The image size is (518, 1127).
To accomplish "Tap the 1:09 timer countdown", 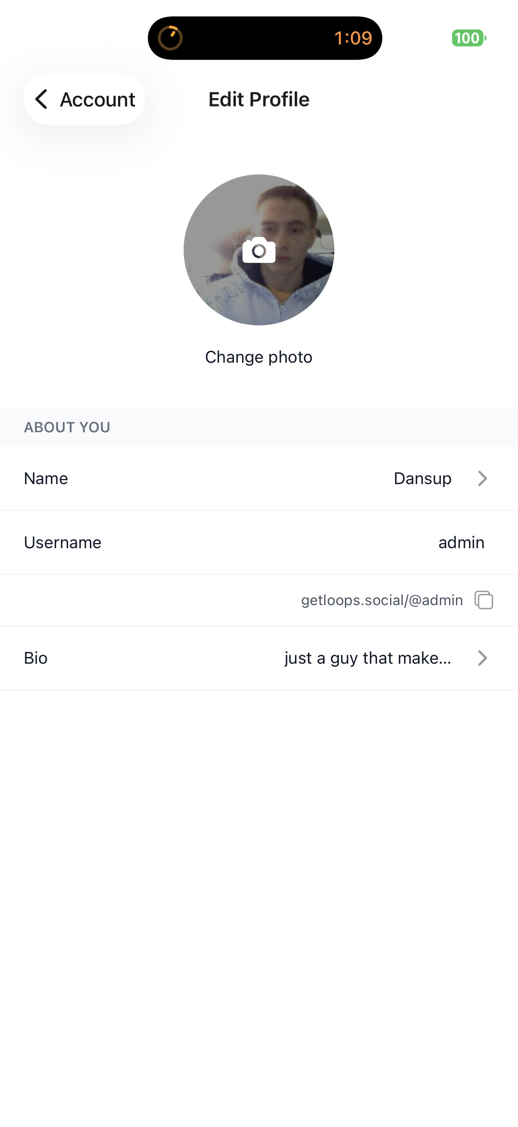I will click(x=353, y=38).
